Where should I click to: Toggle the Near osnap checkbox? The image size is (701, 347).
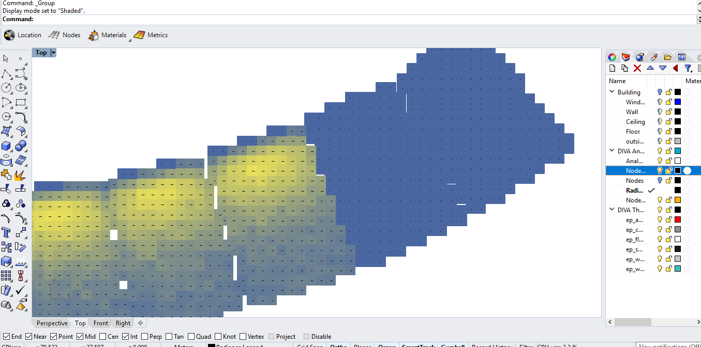(x=28, y=337)
